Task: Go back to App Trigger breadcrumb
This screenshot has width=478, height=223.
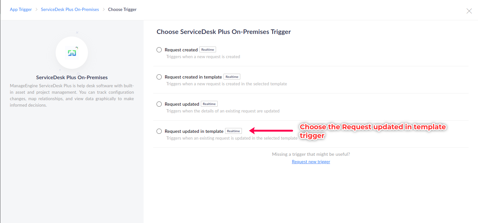Action: coord(21,10)
